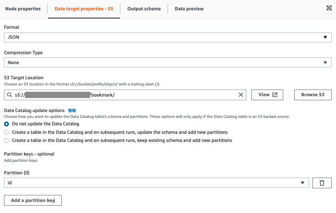
Task: Select 'Do not update the Data Catalog'
Action: pyautogui.click(x=6, y=124)
